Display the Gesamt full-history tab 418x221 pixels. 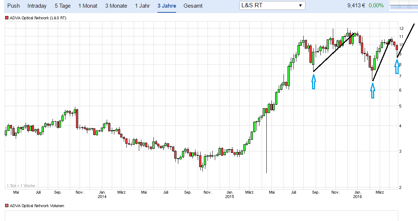tap(193, 5)
